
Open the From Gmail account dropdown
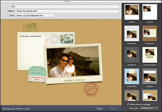(36, 16)
